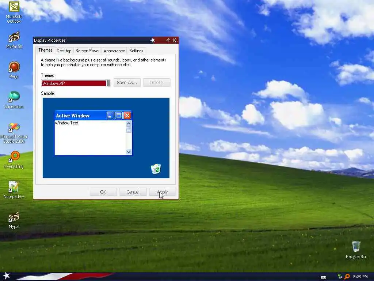Click the orange Everything search tray icon
This screenshot has height=281, width=374.
[x=347, y=277]
